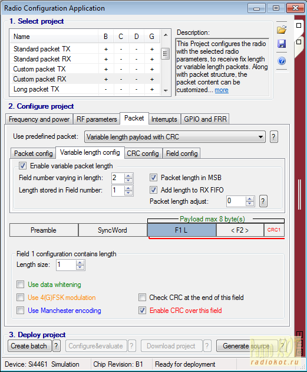Screen dimensions: 307x372
Task: Open the more link in Description
Action: point(222,90)
